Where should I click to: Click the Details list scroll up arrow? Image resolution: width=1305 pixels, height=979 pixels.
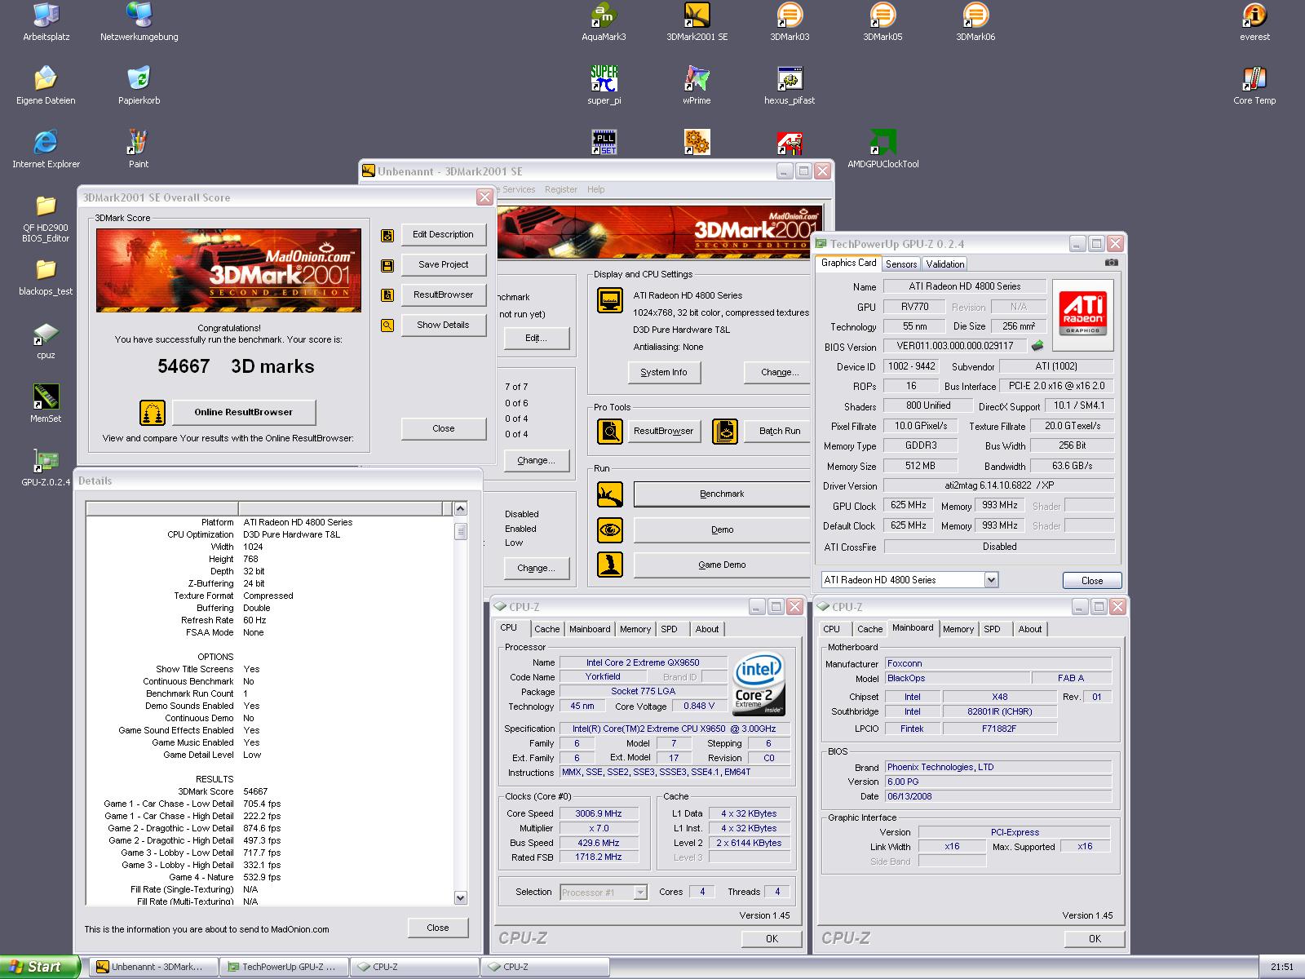click(x=460, y=509)
